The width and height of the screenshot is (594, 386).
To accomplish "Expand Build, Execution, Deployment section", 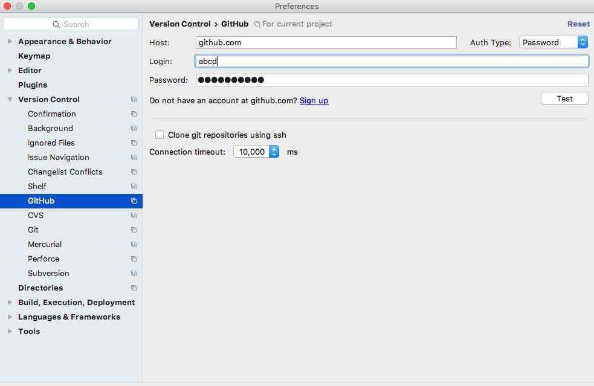I will coord(10,302).
